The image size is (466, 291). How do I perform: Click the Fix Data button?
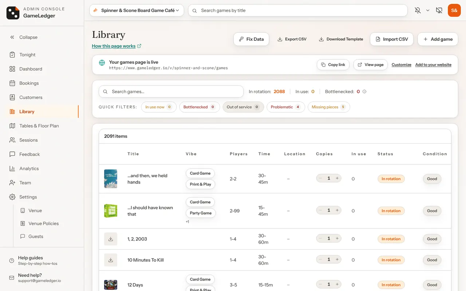(x=251, y=39)
